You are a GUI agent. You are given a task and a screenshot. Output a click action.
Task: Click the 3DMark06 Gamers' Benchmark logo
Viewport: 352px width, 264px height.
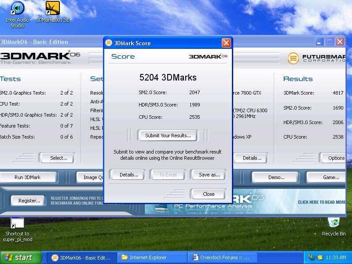pyautogui.click(x=40, y=58)
